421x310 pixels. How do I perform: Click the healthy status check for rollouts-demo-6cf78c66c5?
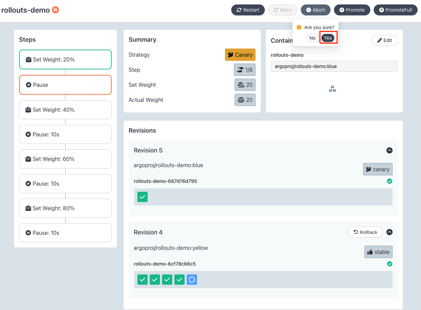pos(389,264)
